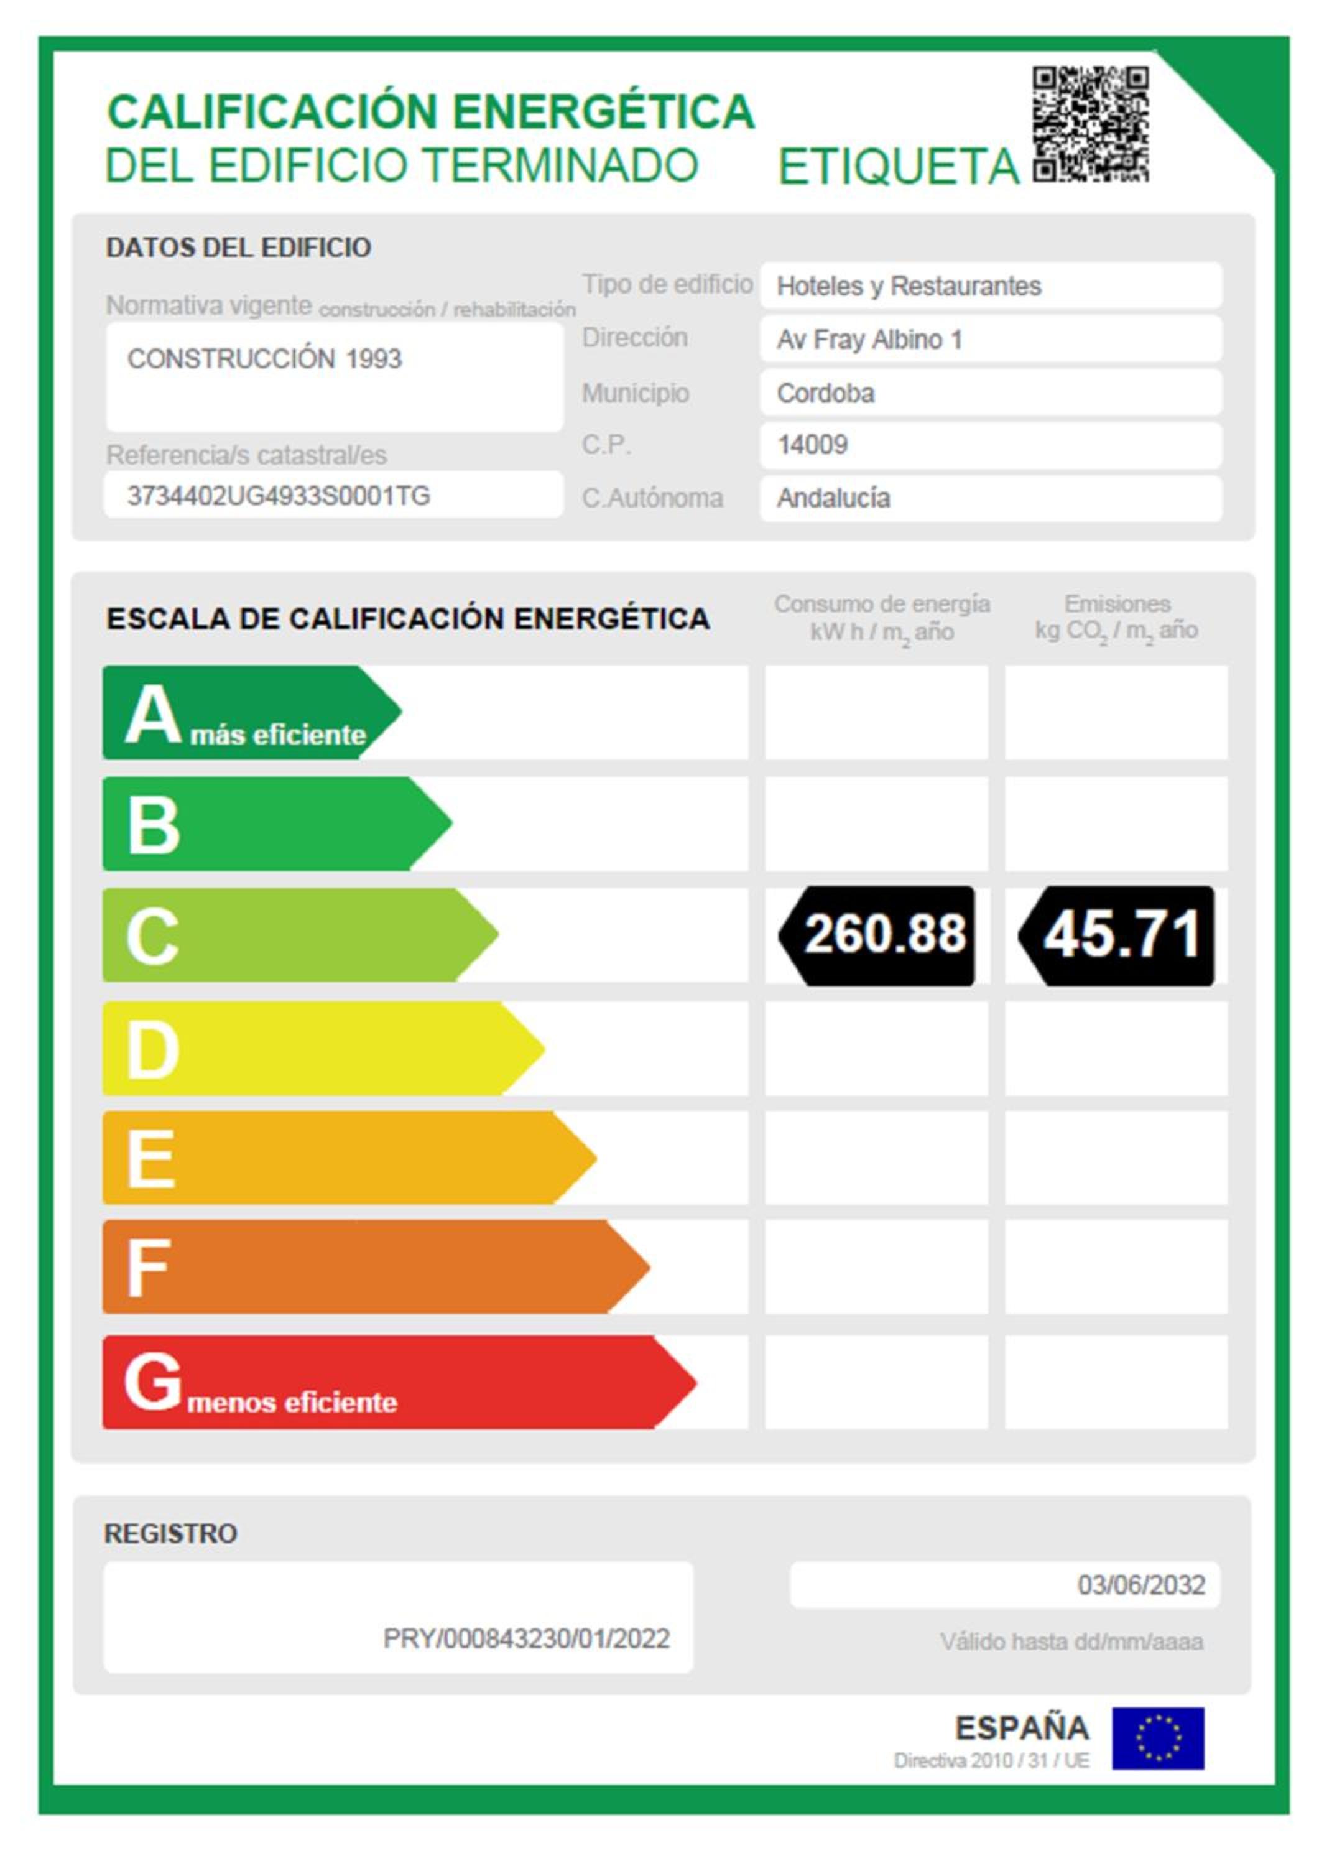Screen dimensions: 1337x1866
Task: Click the CONSTRUCCIÓN 1993 normativa box
Action: coord(334,377)
